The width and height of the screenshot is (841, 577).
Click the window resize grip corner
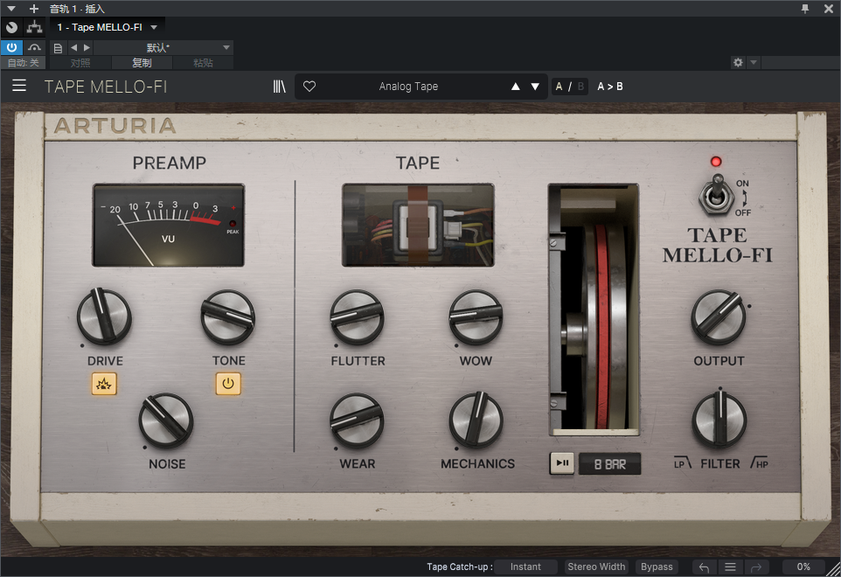click(x=833, y=569)
